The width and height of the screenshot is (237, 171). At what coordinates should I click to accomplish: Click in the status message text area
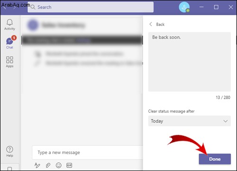point(190,62)
